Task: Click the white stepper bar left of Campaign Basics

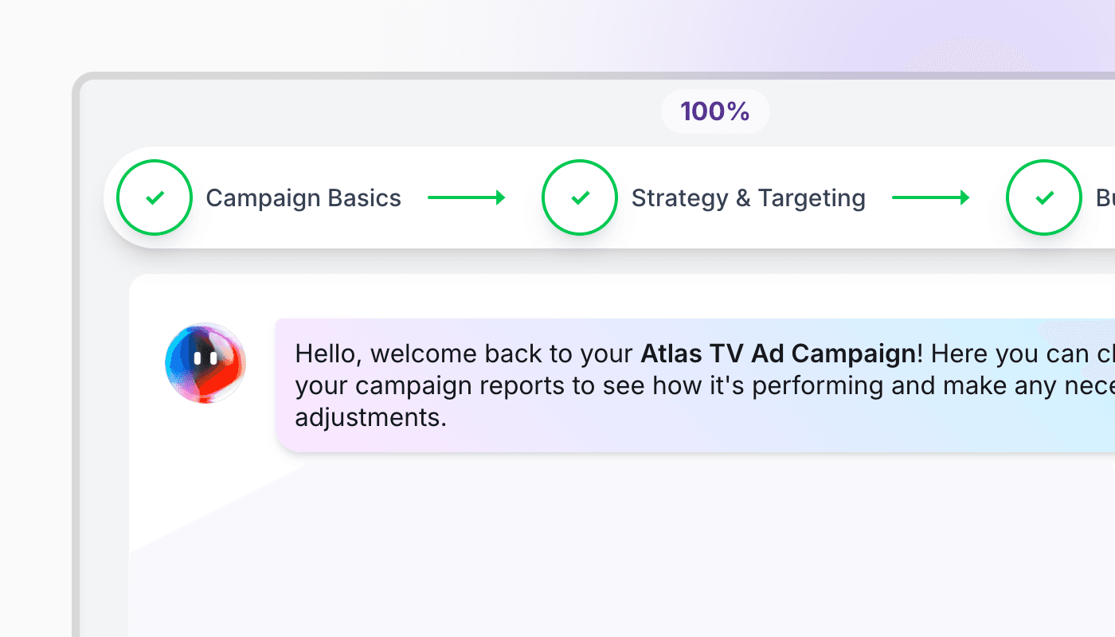Action: point(110,197)
